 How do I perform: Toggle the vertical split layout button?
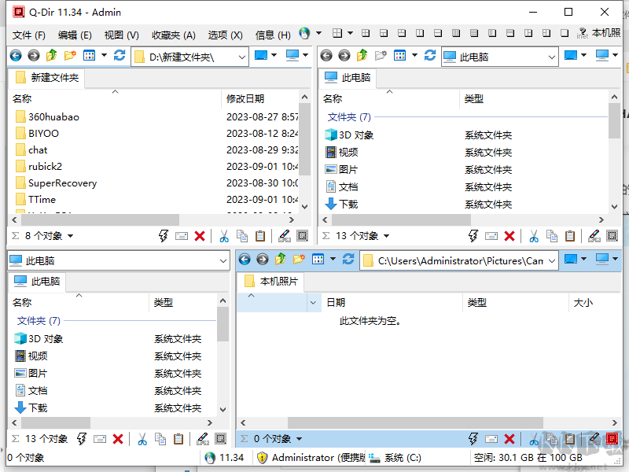point(420,32)
